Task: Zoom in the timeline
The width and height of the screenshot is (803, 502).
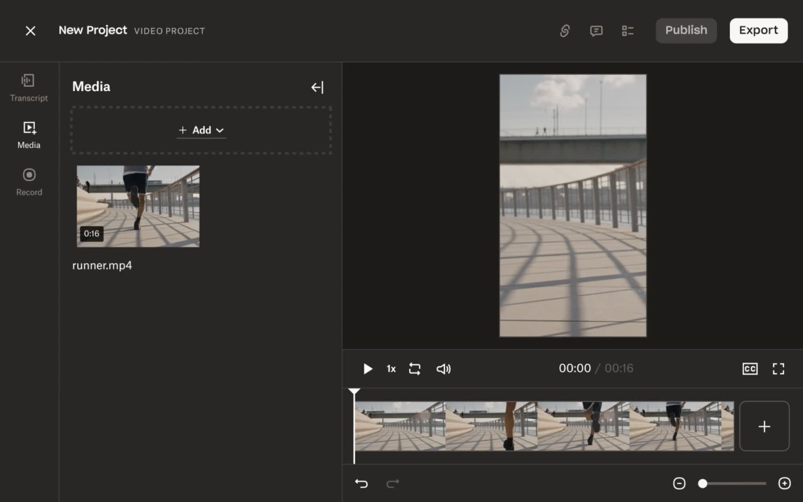Action: pos(784,484)
